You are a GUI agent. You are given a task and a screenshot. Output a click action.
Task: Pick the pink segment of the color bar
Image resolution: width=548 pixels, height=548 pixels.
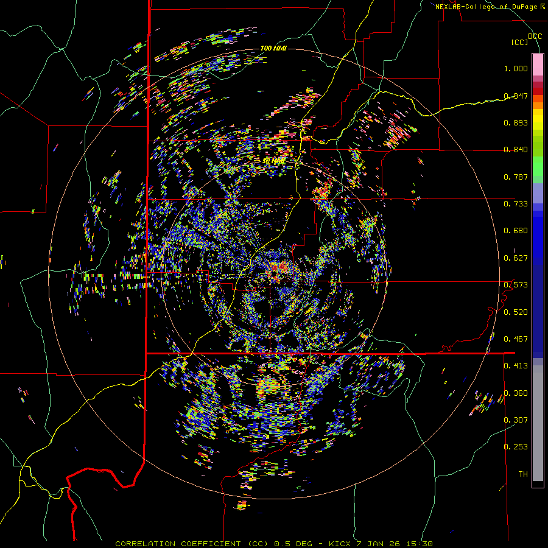point(538,65)
